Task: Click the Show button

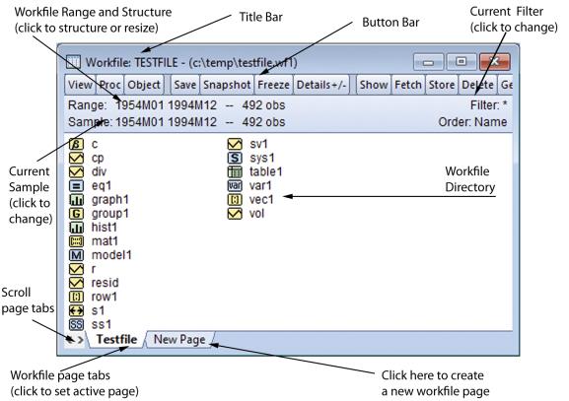Action: click(x=374, y=85)
